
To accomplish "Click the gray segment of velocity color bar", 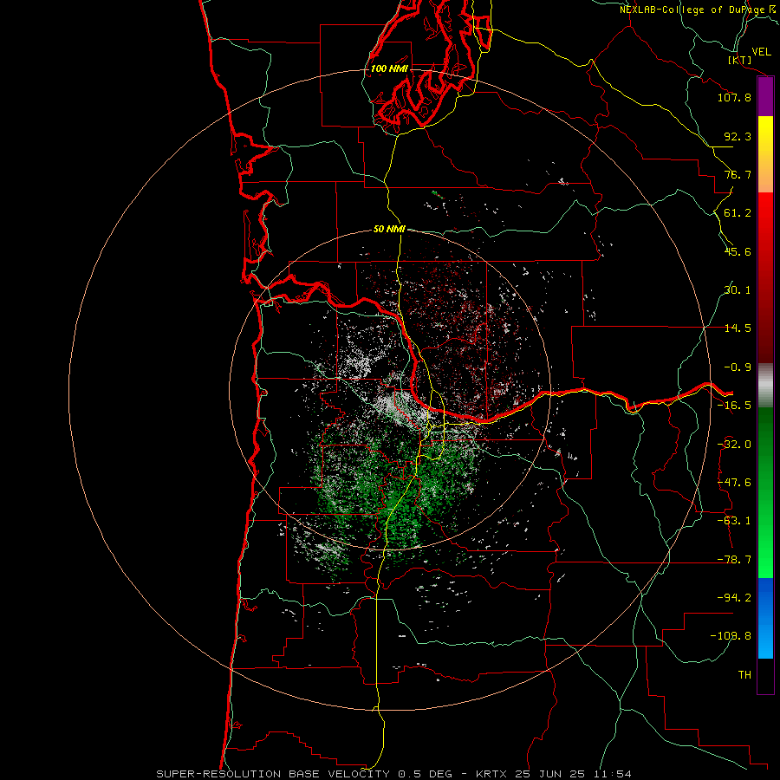I will point(765,386).
